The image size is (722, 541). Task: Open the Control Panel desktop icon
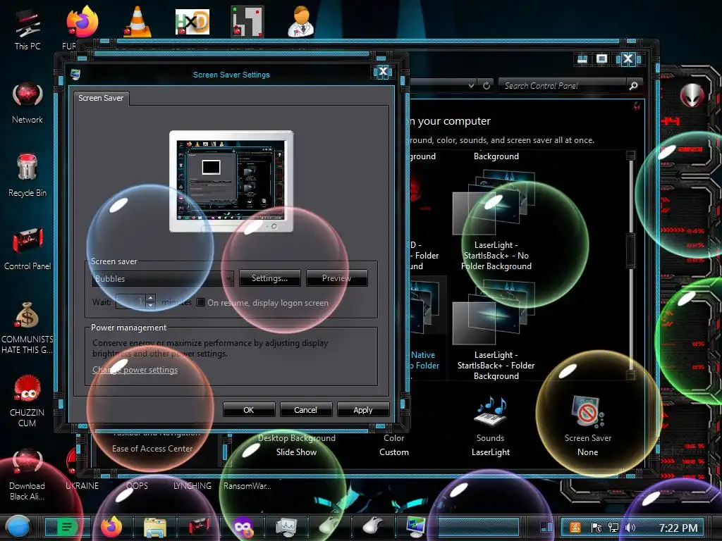click(27, 249)
